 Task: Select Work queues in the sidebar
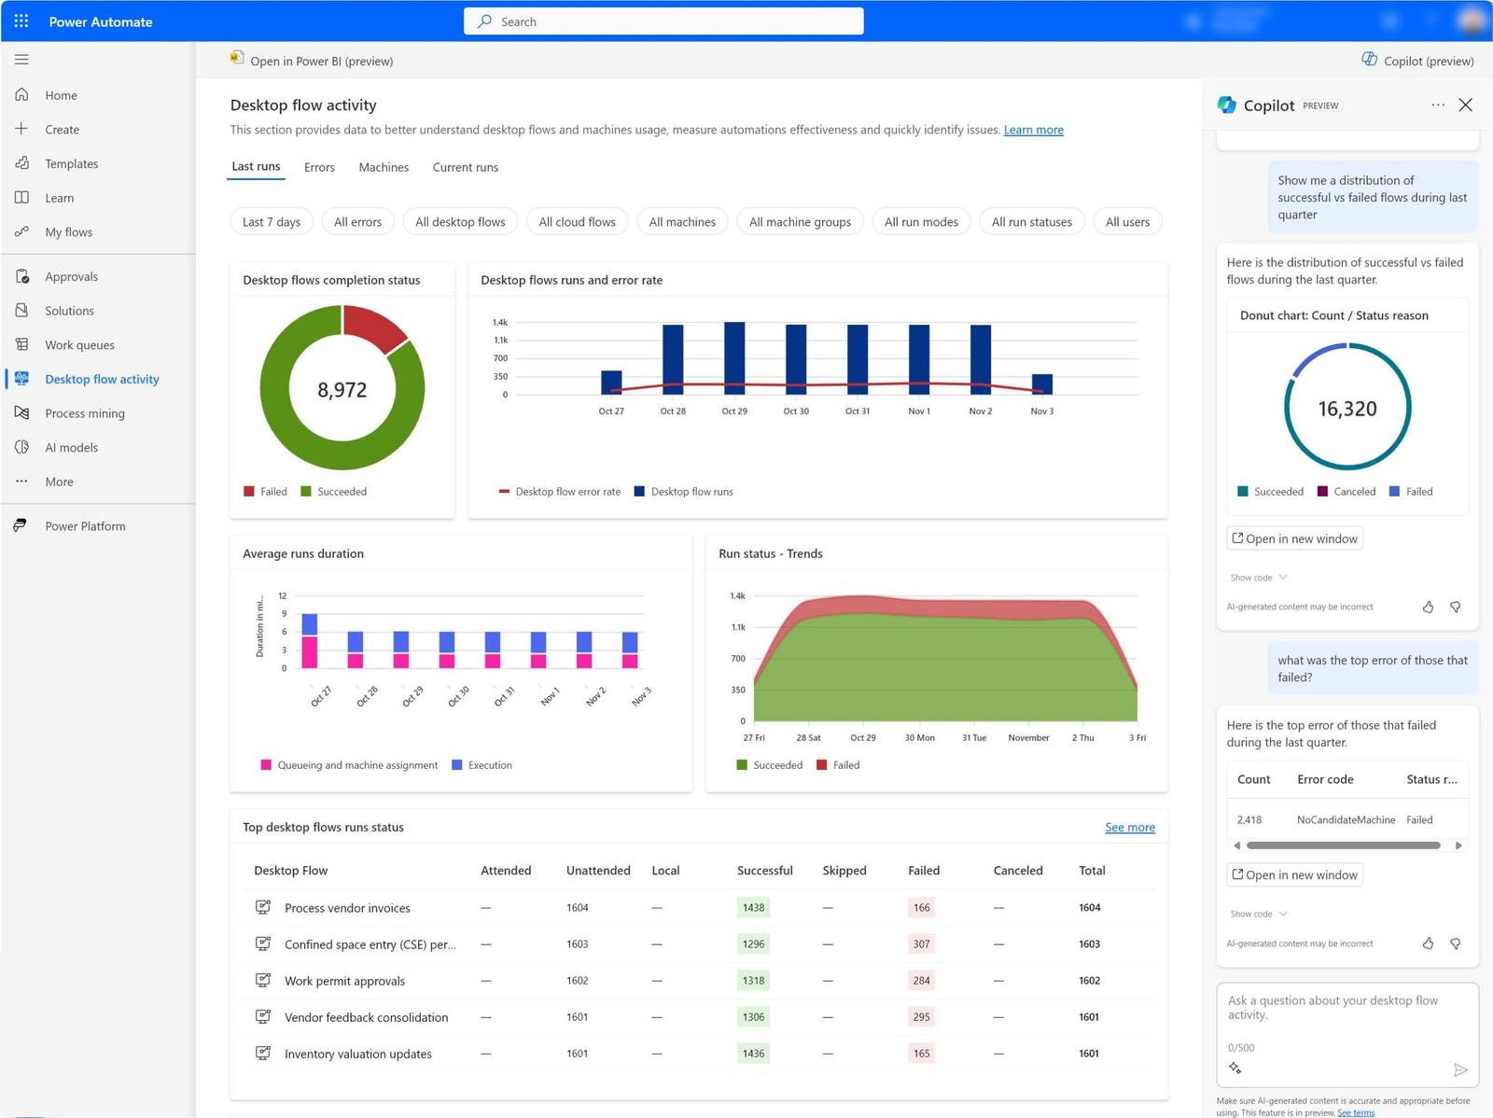(x=79, y=344)
